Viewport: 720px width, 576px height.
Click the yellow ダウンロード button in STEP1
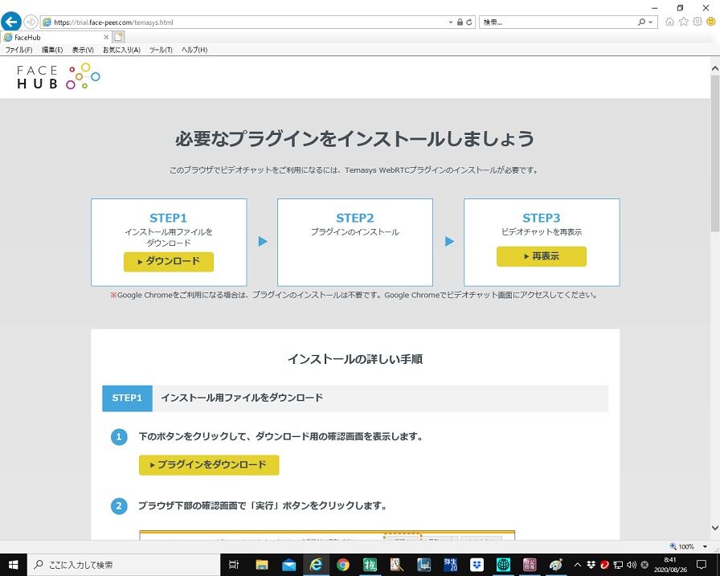[169, 262]
